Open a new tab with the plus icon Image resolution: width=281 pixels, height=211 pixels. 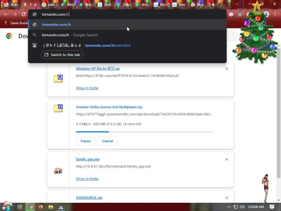click(213, 5)
